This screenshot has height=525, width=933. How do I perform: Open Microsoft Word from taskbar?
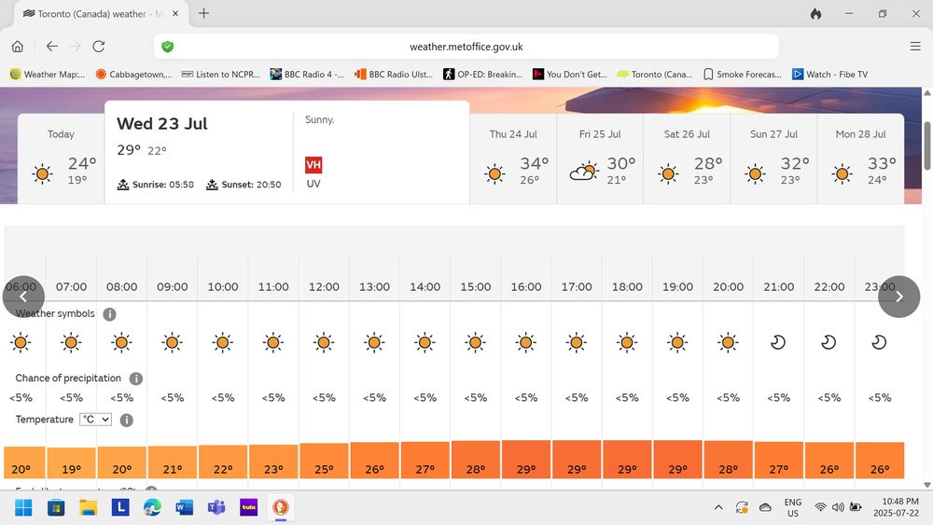[185, 508]
